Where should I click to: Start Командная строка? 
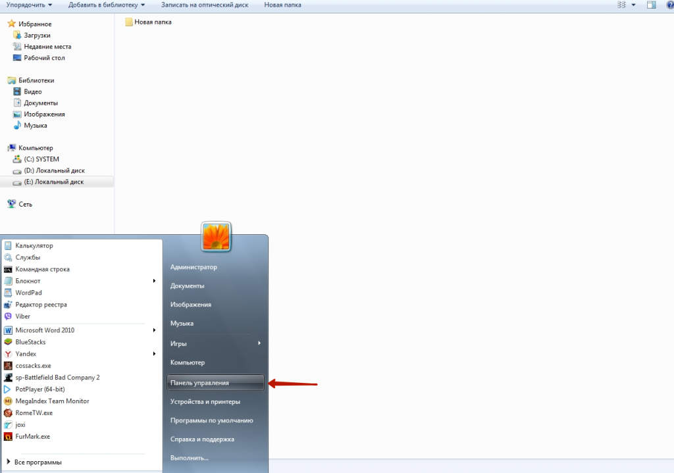point(42,269)
